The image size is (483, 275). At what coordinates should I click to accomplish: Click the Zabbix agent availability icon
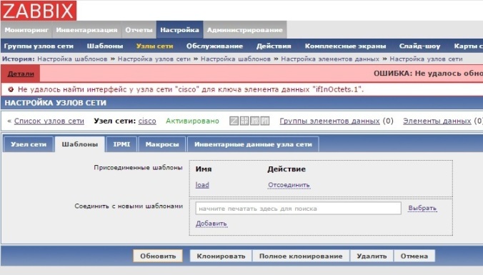pos(234,121)
